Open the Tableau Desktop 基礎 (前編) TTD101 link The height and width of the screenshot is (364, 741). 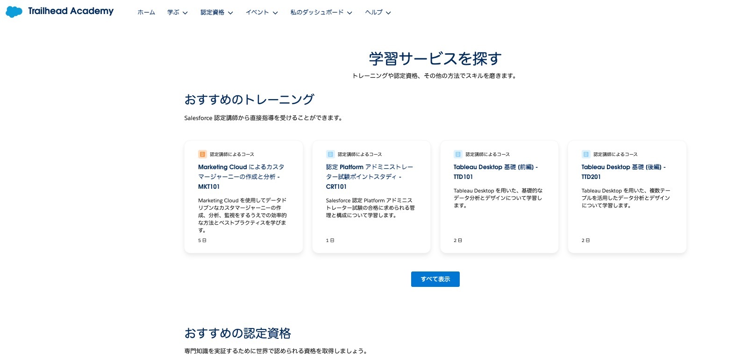tap(496, 172)
